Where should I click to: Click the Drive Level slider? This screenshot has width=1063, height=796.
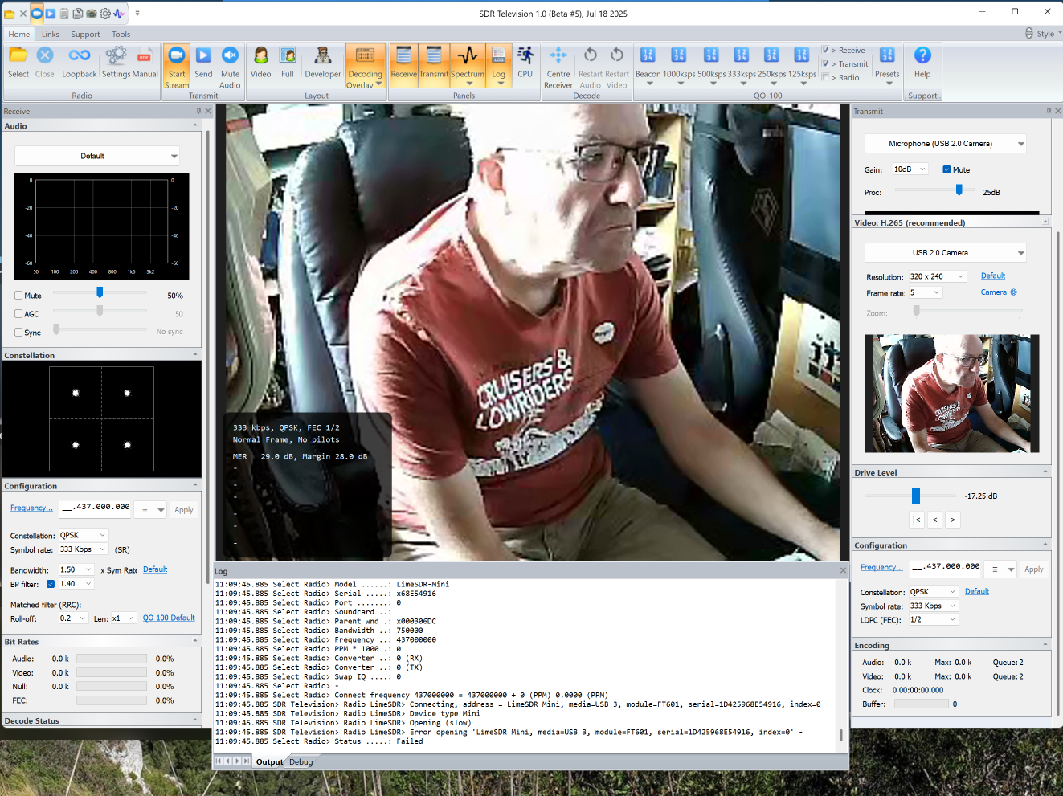point(911,496)
